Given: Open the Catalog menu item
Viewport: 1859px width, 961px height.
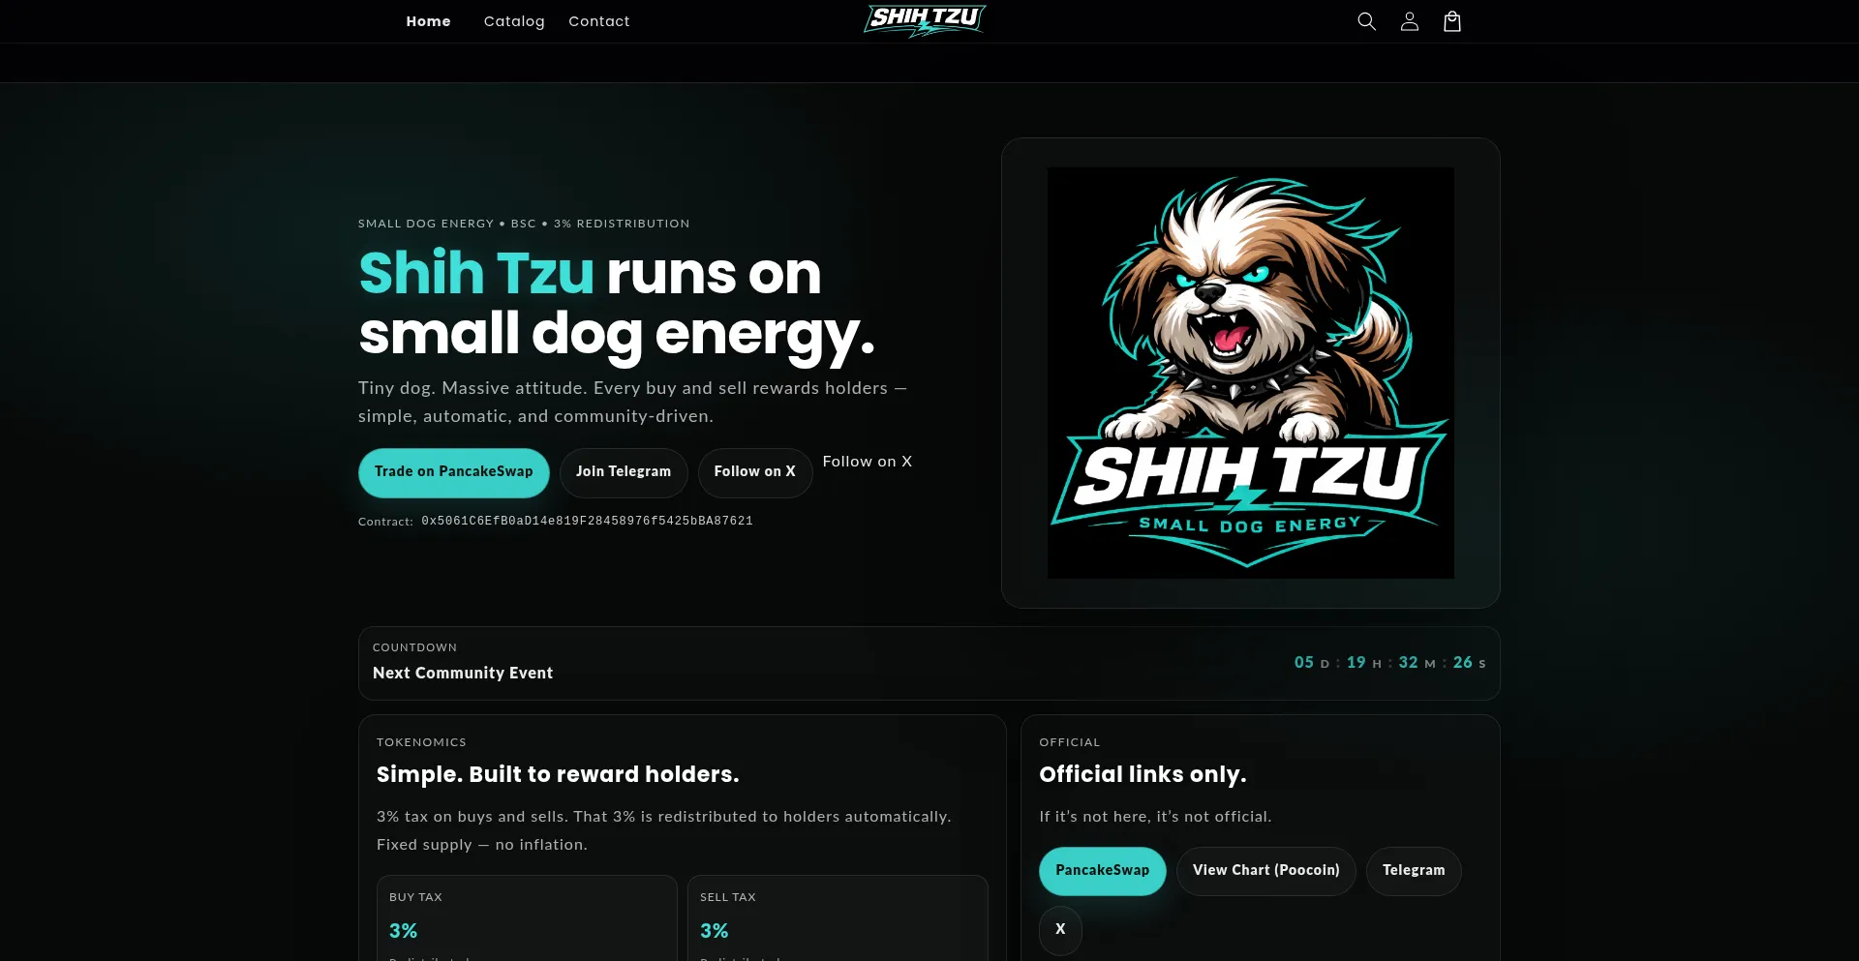Looking at the screenshot, I should pos(514,21).
